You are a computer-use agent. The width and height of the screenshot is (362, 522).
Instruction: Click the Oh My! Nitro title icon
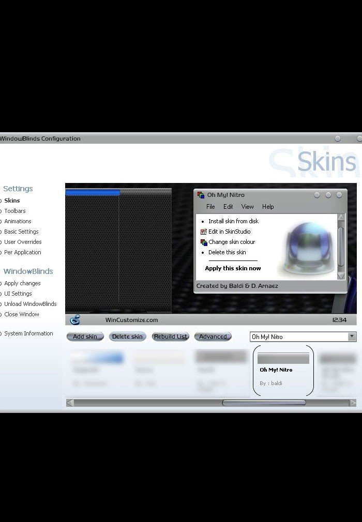click(x=201, y=195)
